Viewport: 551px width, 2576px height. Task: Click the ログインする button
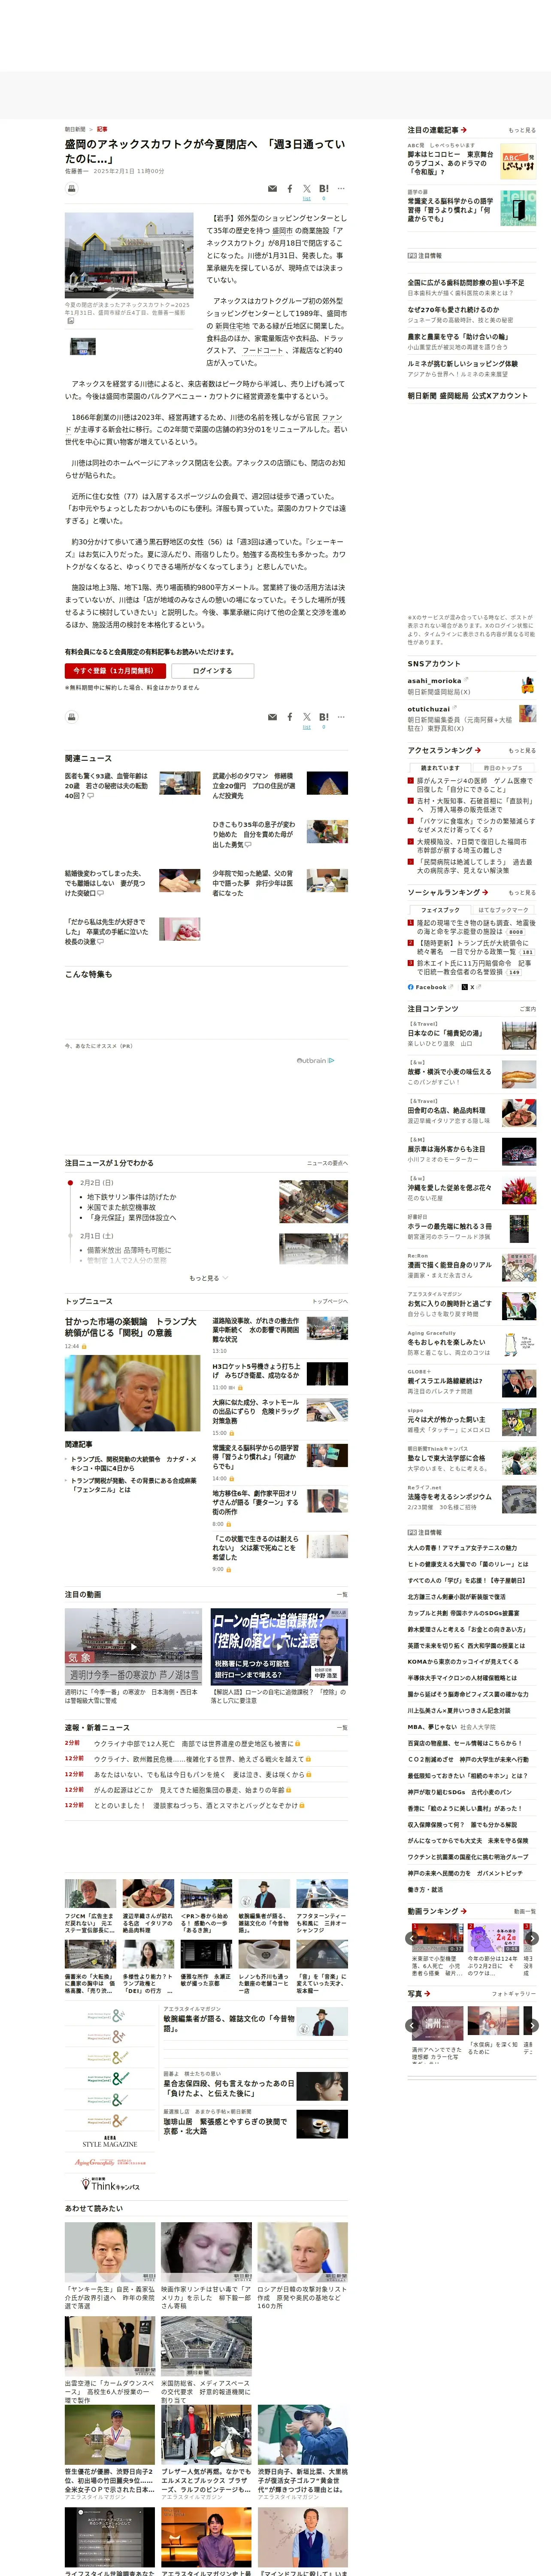(x=212, y=671)
